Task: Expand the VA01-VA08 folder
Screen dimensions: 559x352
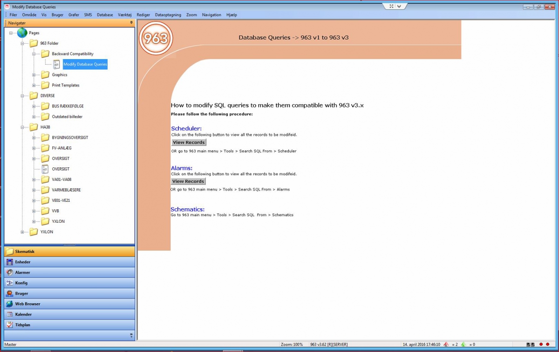Action: (x=34, y=179)
